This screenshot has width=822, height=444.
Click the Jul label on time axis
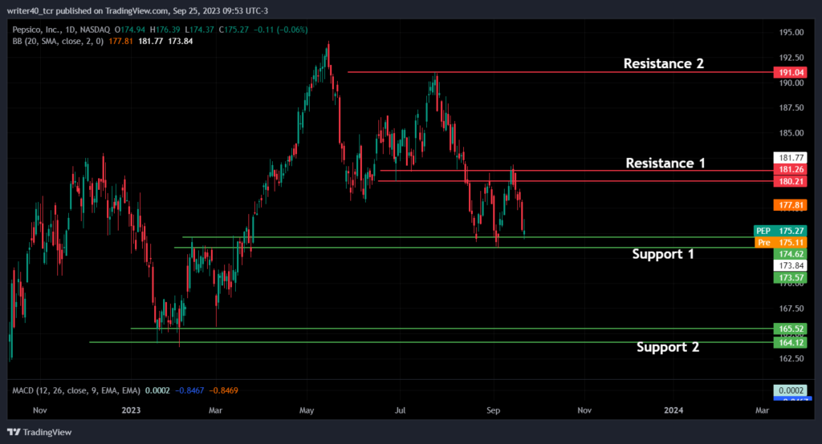tap(400, 410)
